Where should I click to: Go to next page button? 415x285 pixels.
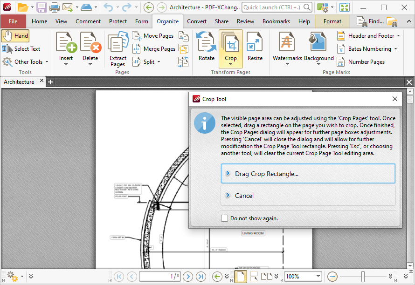[188, 277]
